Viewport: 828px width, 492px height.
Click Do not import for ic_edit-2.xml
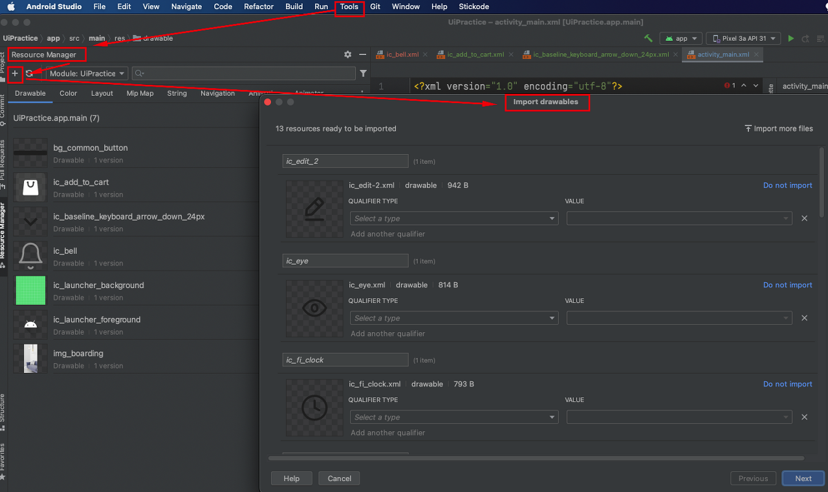coord(787,185)
